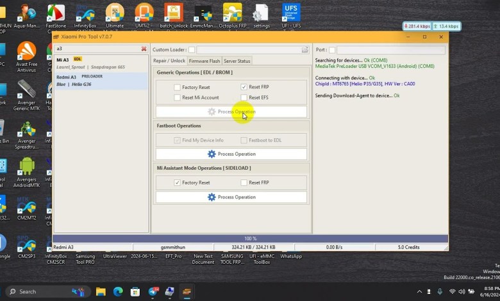The width and height of the screenshot is (500, 301).
Task: Open Microsoft Store from taskbar
Action: click(135, 291)
